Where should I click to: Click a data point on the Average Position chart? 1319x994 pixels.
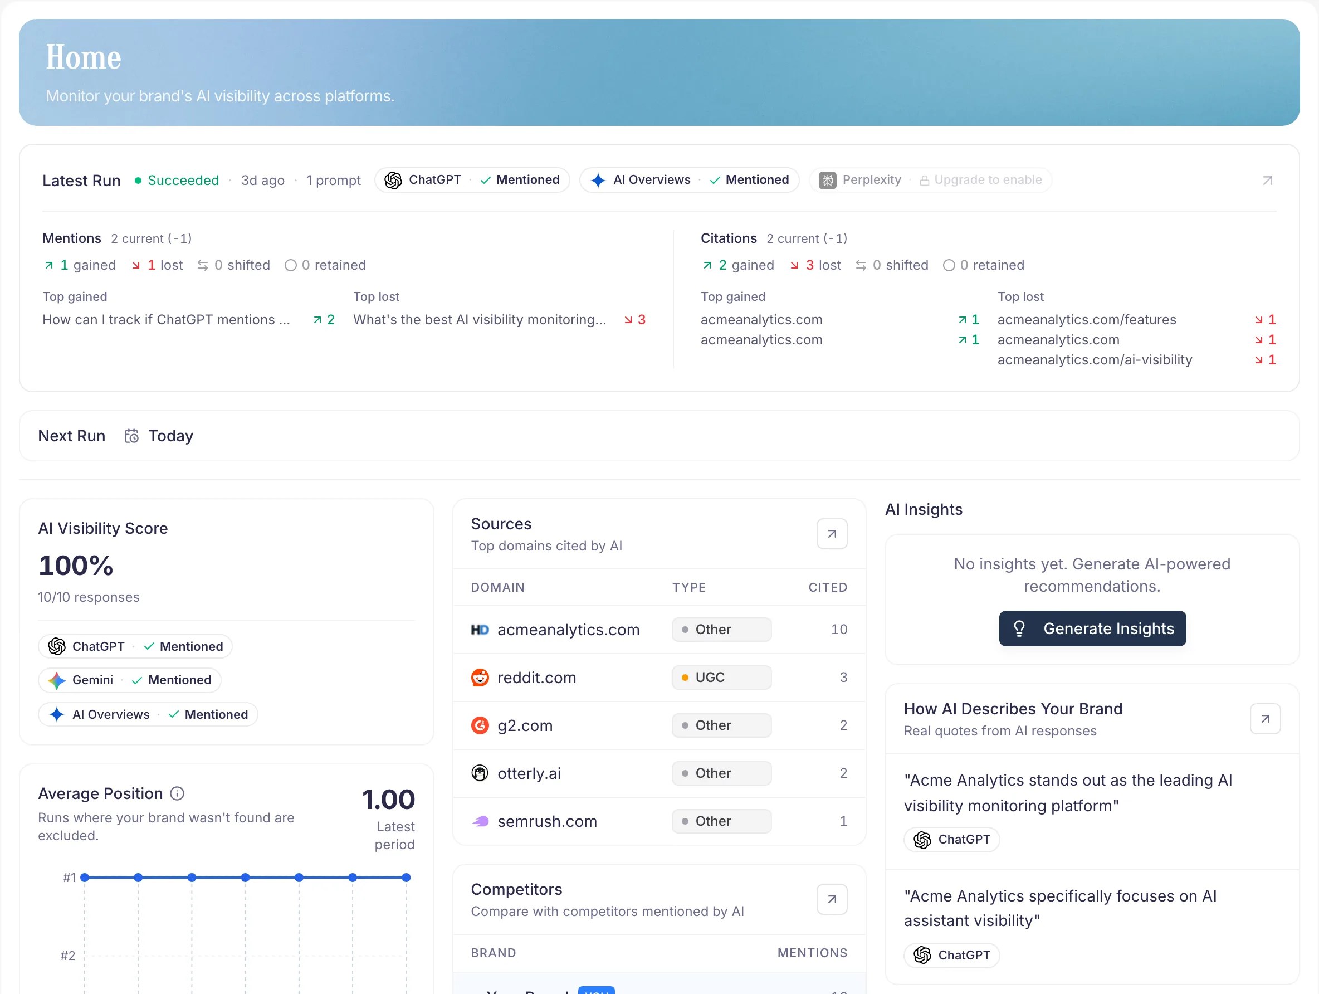point(245,877)
